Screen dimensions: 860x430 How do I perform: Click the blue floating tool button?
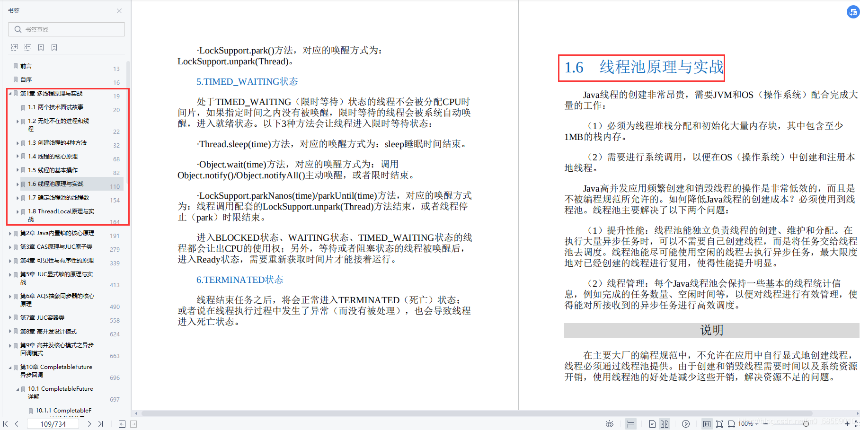[x=853, y=12]
